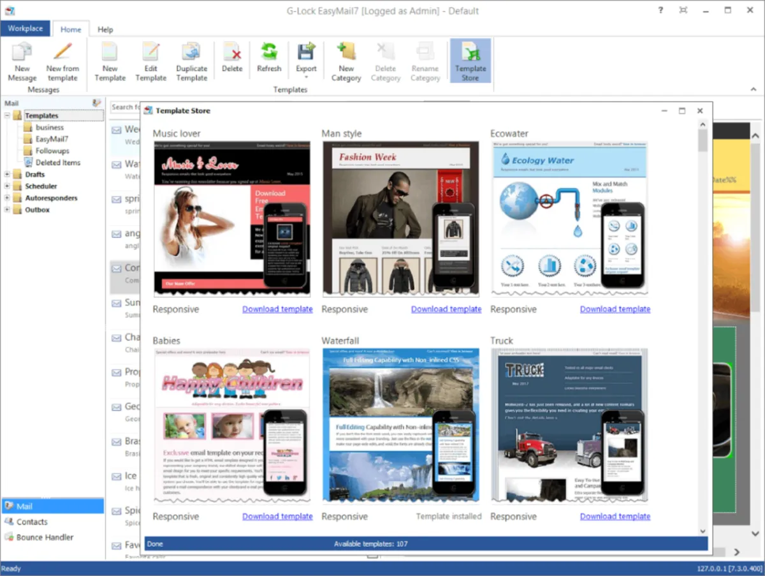The width and height of the screenshot is (765, 576).
Task: Download the Music lover template
Action: click(x=277, y=309)
